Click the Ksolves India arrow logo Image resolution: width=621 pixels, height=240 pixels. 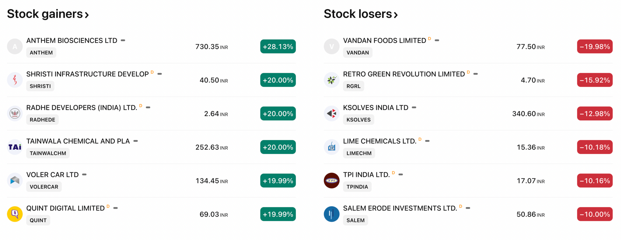pyautogui.click(x=332, y=114)
